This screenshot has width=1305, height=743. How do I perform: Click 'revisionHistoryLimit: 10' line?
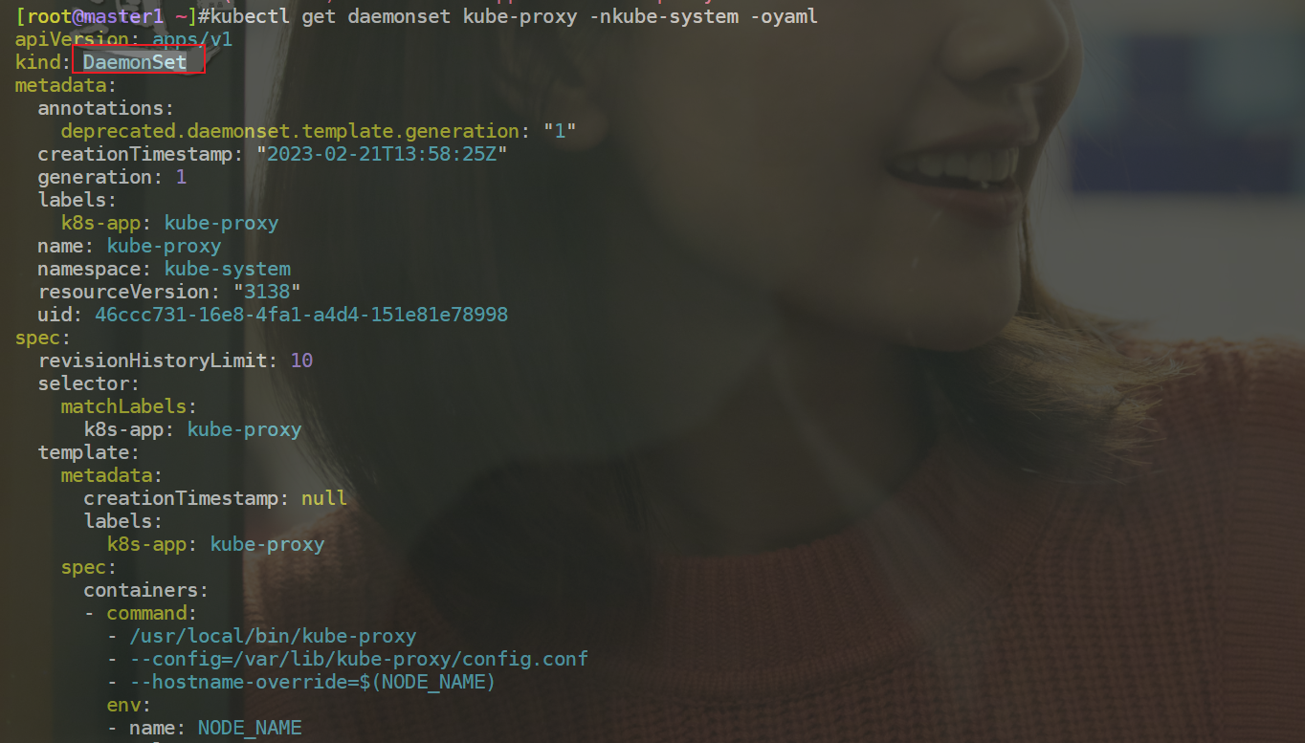pos(175,361)
